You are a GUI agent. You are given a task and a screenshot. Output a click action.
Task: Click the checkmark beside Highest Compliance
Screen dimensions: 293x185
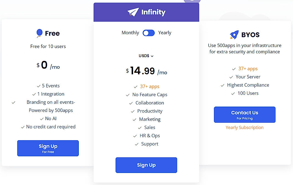pyautogui.click(x=222, y=85)
